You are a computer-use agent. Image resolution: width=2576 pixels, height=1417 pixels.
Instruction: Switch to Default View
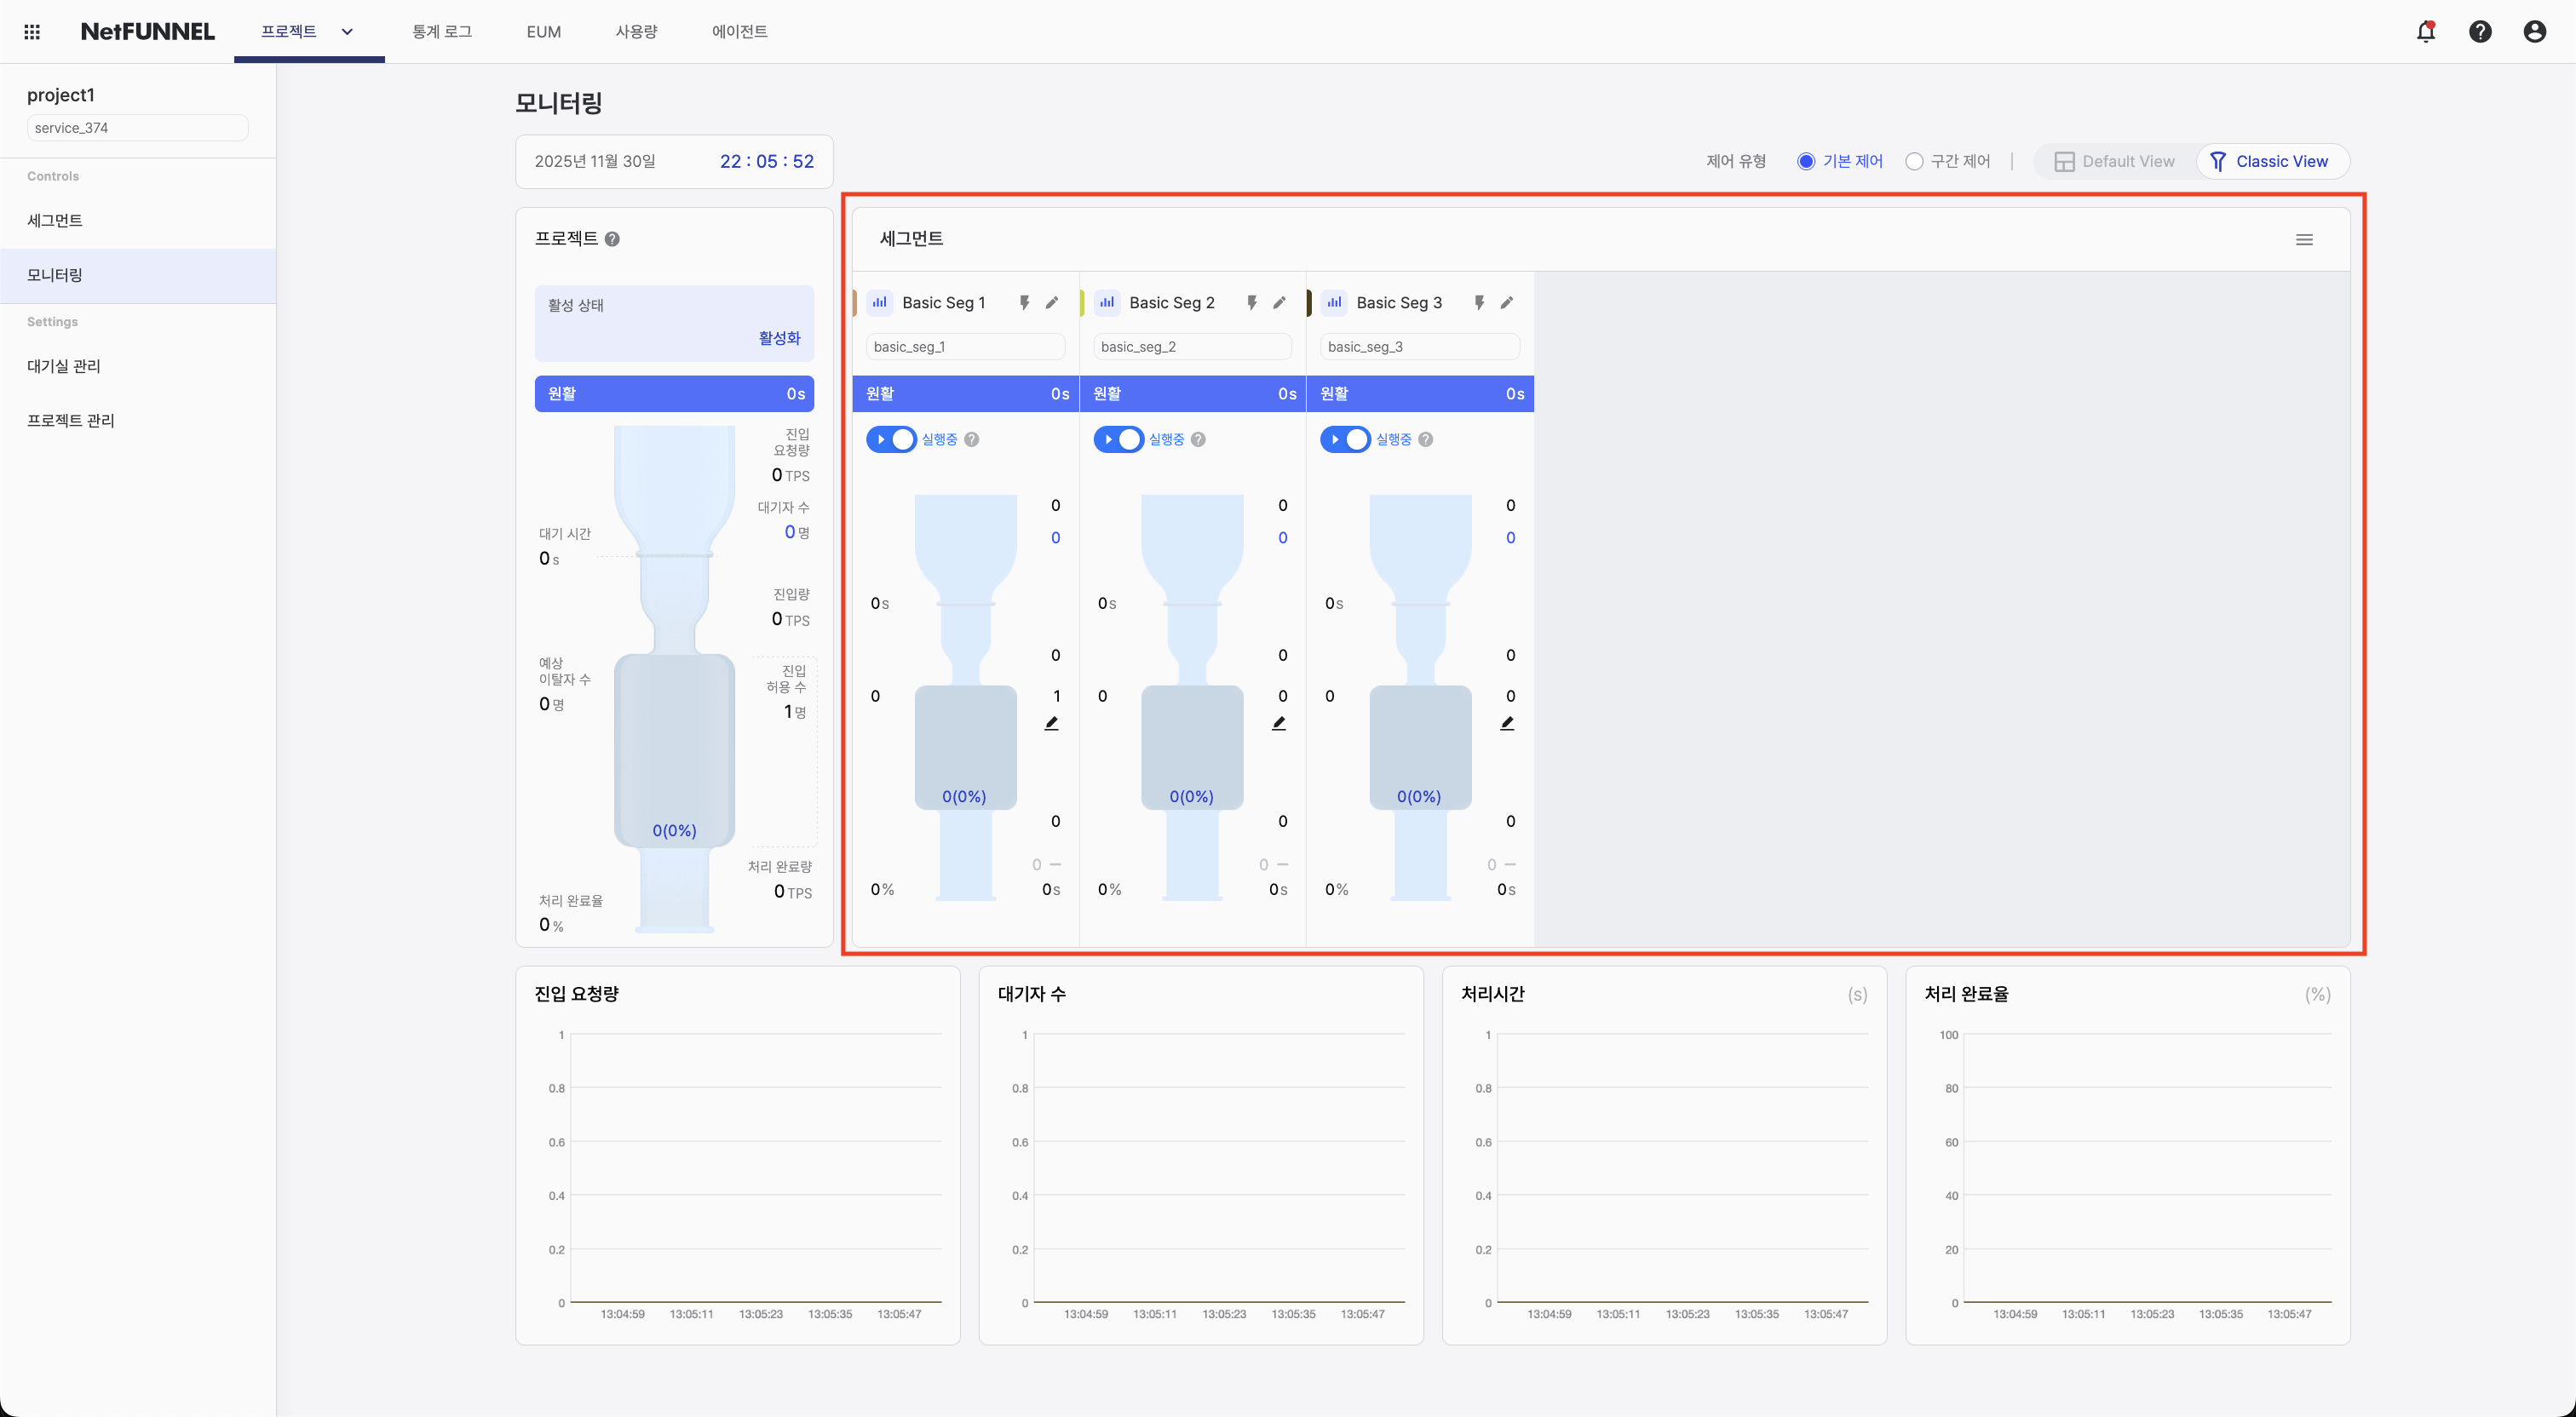coord(2114,161)
